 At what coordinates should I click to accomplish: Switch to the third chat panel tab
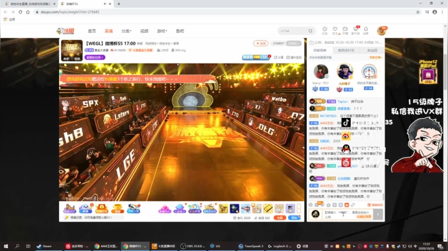[372, 50]
